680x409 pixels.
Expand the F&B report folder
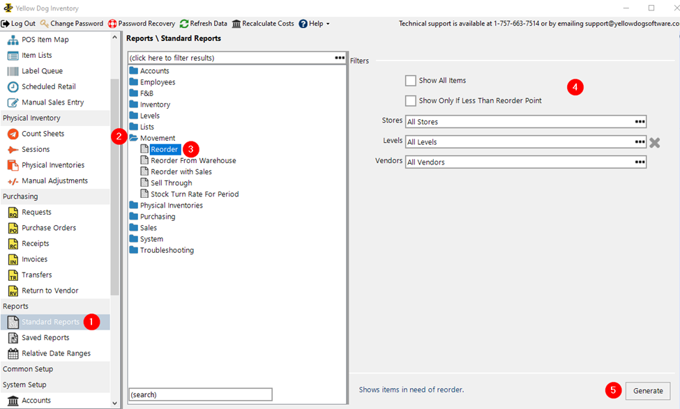(134, 93)
